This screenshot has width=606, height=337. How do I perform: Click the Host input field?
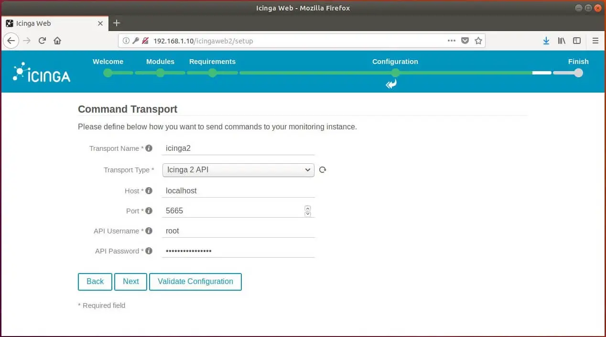click(238, 191)
